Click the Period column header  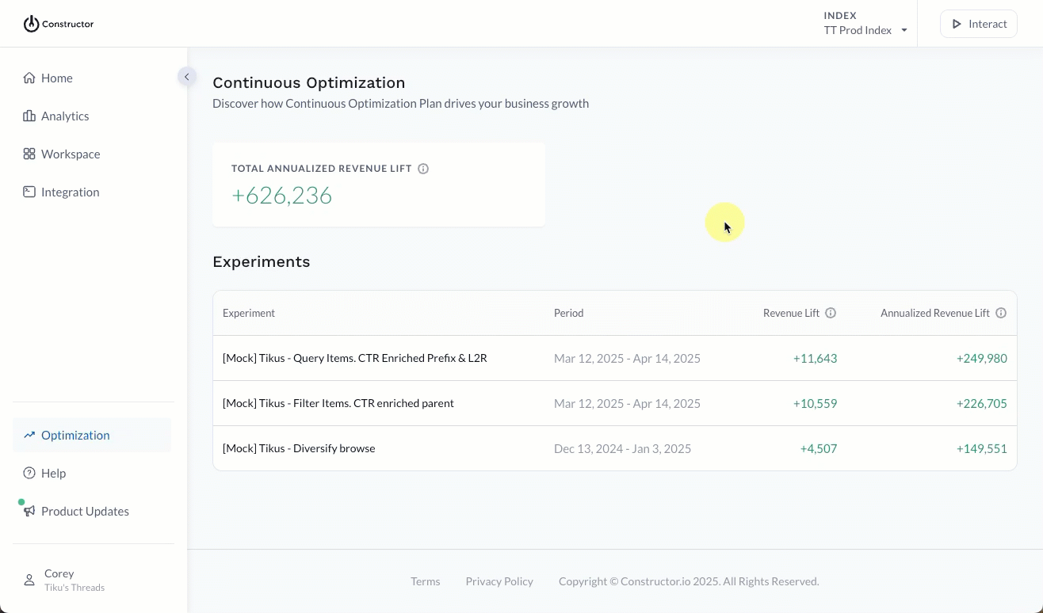pyautogui.click(x=568, y=313)
